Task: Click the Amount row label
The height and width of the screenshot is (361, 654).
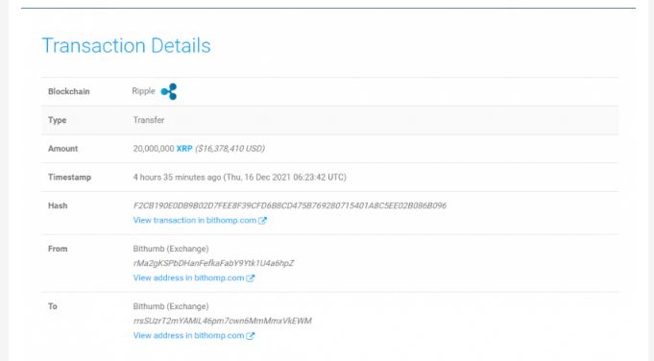Action: pyautogui.click(x=63, y=149)
